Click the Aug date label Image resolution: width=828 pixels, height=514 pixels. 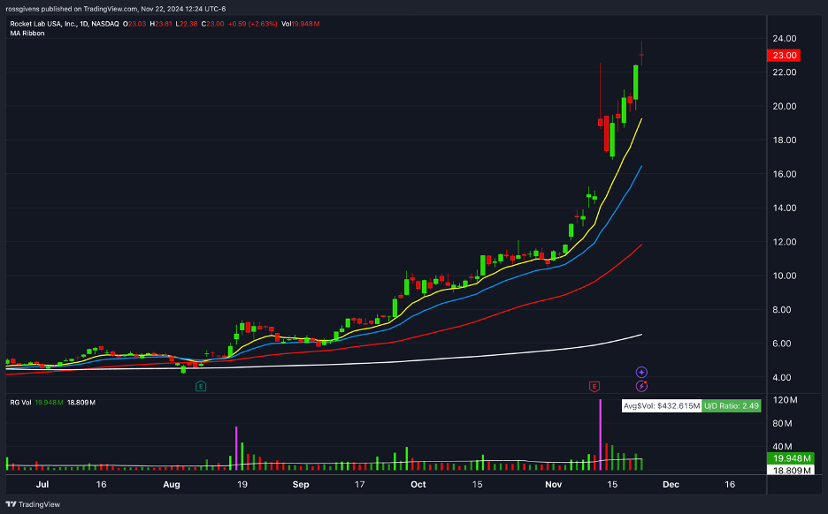coord(171,485)
